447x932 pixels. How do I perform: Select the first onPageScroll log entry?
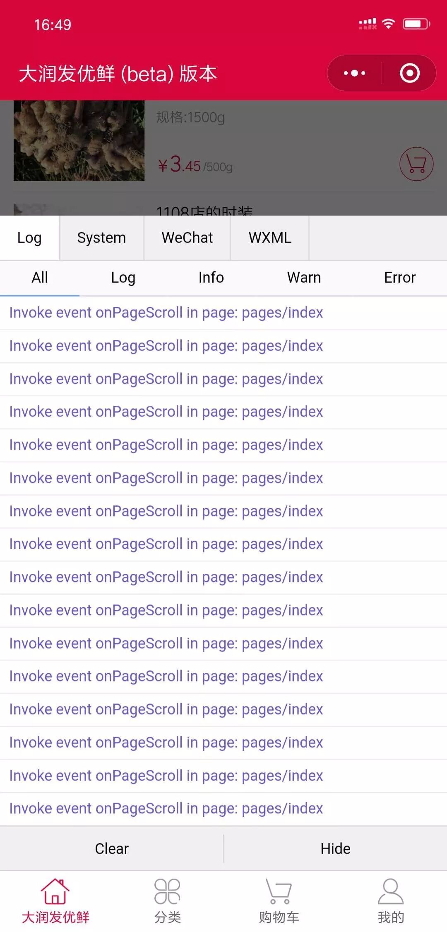coord(223,313)
